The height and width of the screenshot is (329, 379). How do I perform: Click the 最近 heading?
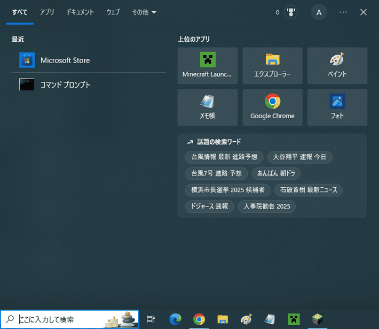point(18,39)
